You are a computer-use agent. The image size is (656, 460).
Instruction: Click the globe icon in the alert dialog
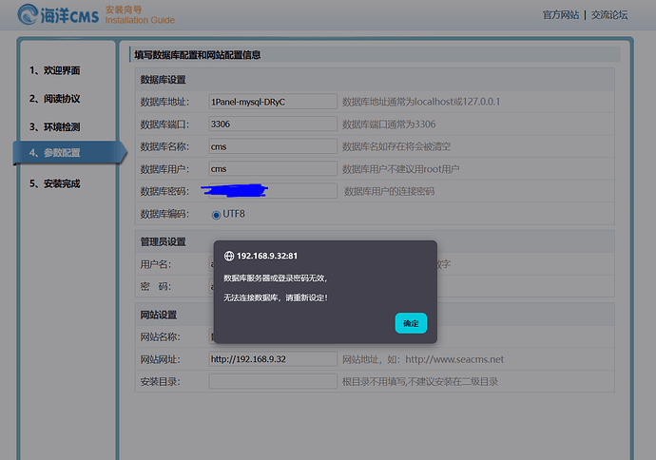click(x=229, y=256)
